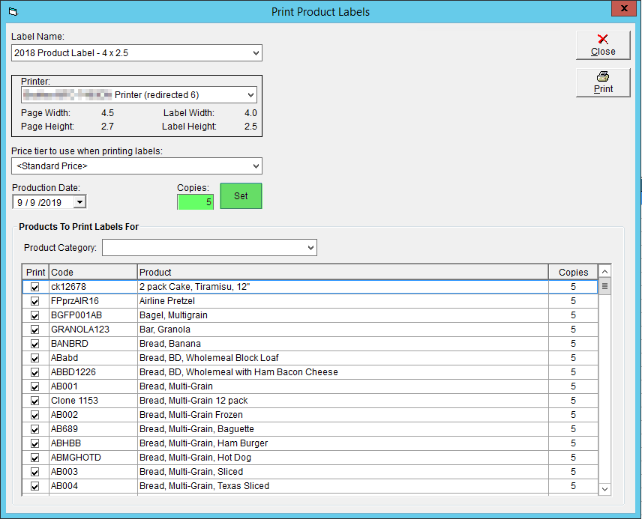The height and width of the screenshot is (519, 642).
Task: Uncheck Print for AB003 Sliced row
Action: tap(34, 472)
